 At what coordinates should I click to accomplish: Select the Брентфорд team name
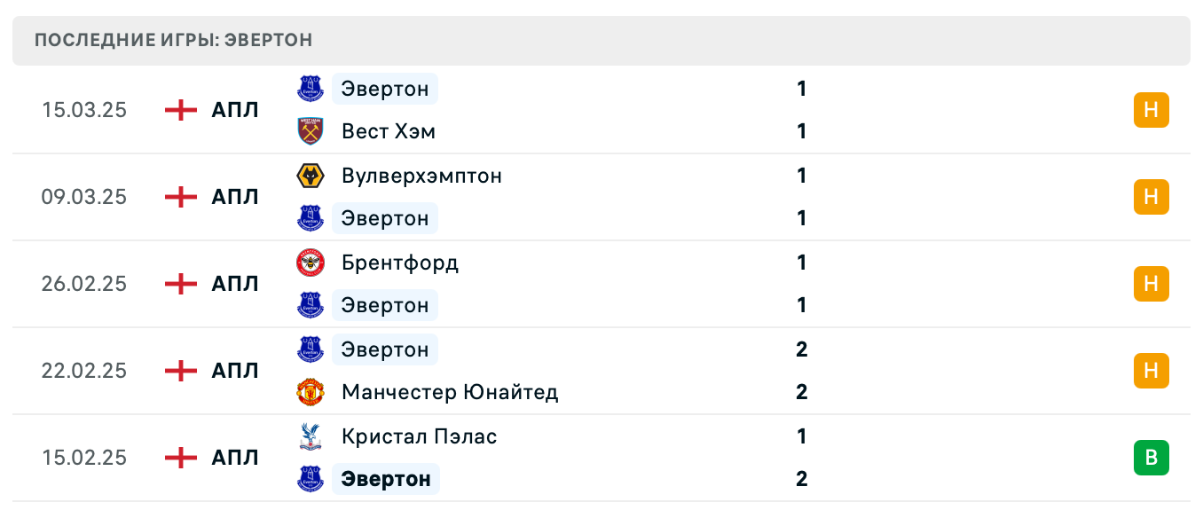click(399, 263)
